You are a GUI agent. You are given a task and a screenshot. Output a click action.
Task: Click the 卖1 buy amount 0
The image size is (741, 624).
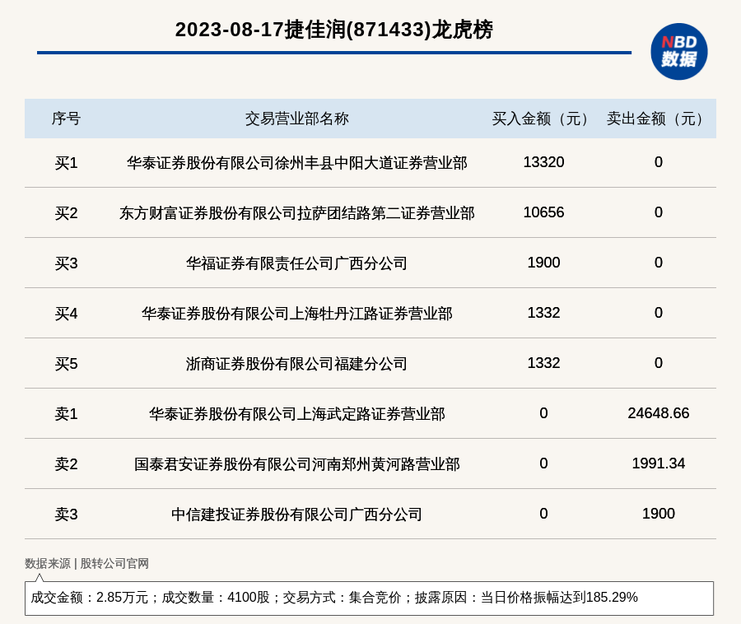[x=543, y=413]
